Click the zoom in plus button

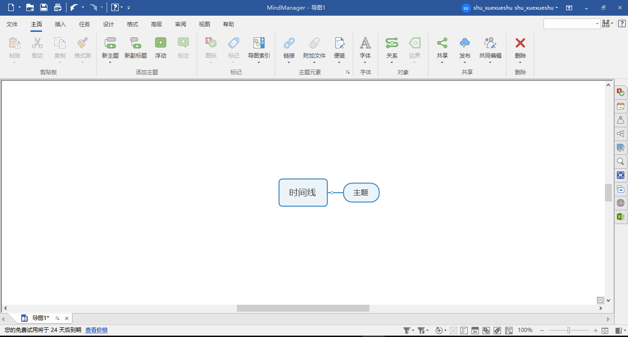pos(596,331)
